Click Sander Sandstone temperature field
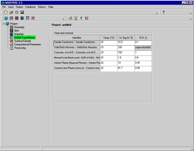This screenshot has width=194, height=151. (109, 43)
